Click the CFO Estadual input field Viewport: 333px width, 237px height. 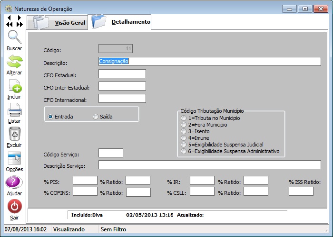(x=122, y=73)
